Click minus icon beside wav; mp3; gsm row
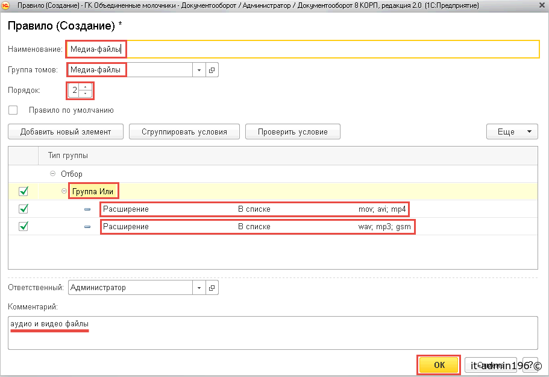549x377 pixels. coord(87,227)
